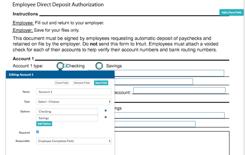Tick the Checking account type checkbox
245x155 pixels.
(60, 66)
